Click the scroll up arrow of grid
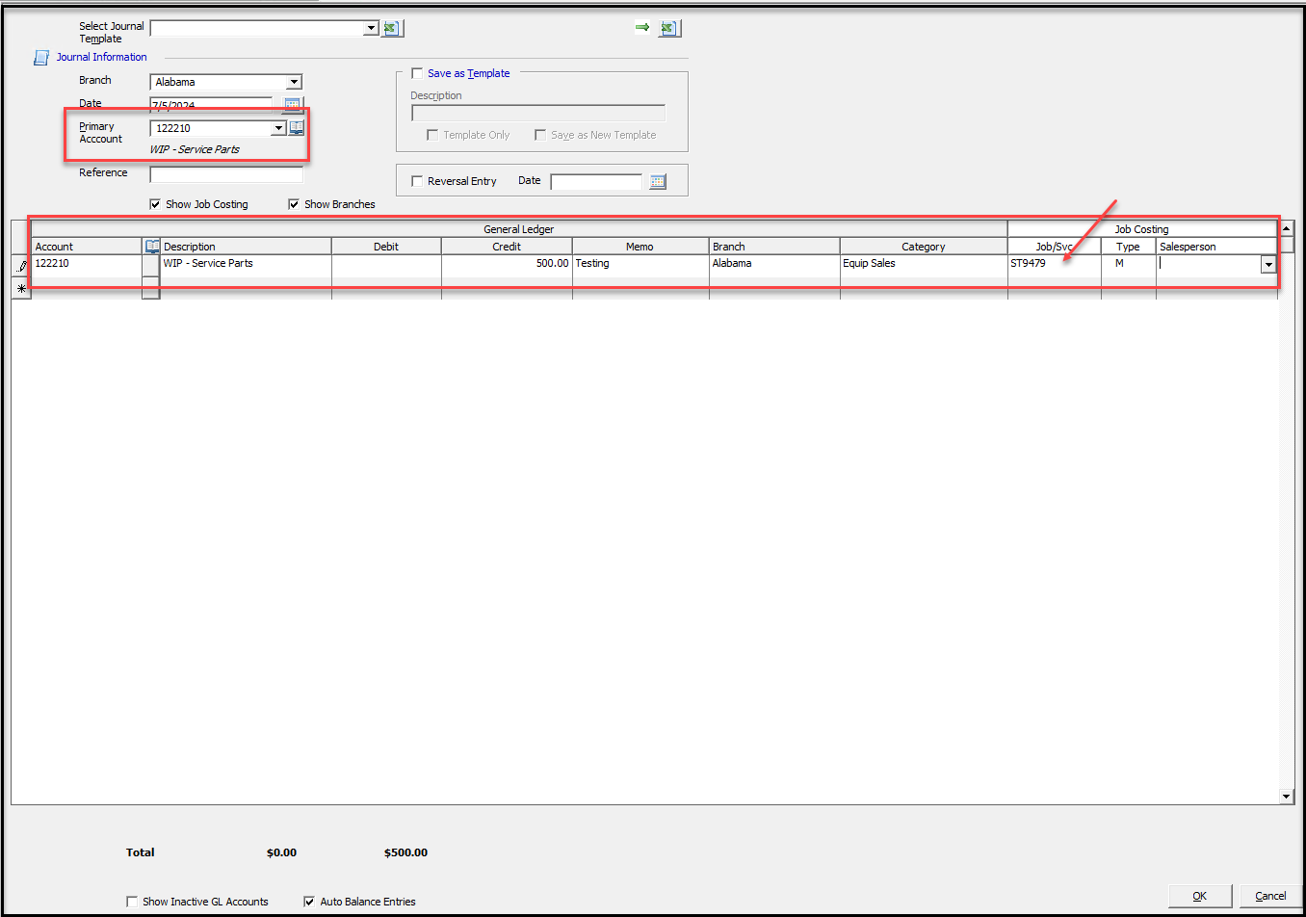The width and height of the screenshot is (1306, 917). click(x=1286, y=228)
